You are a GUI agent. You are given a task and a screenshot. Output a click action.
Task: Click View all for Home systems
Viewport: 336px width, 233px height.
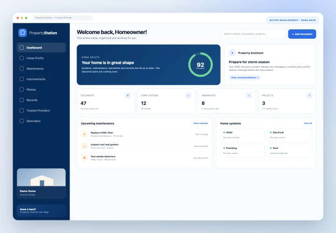click(308, 123)
